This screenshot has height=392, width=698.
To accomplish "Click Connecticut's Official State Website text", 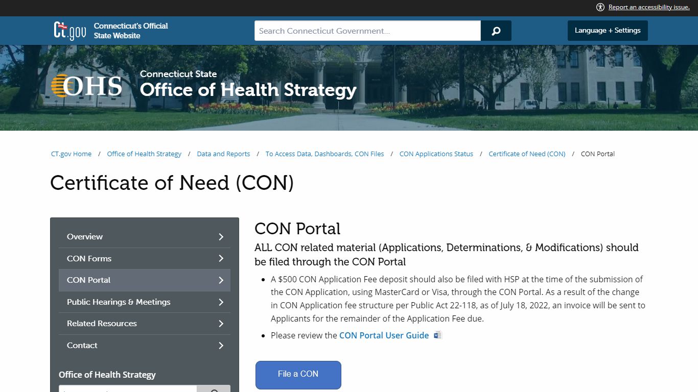I will click(131, 31).
